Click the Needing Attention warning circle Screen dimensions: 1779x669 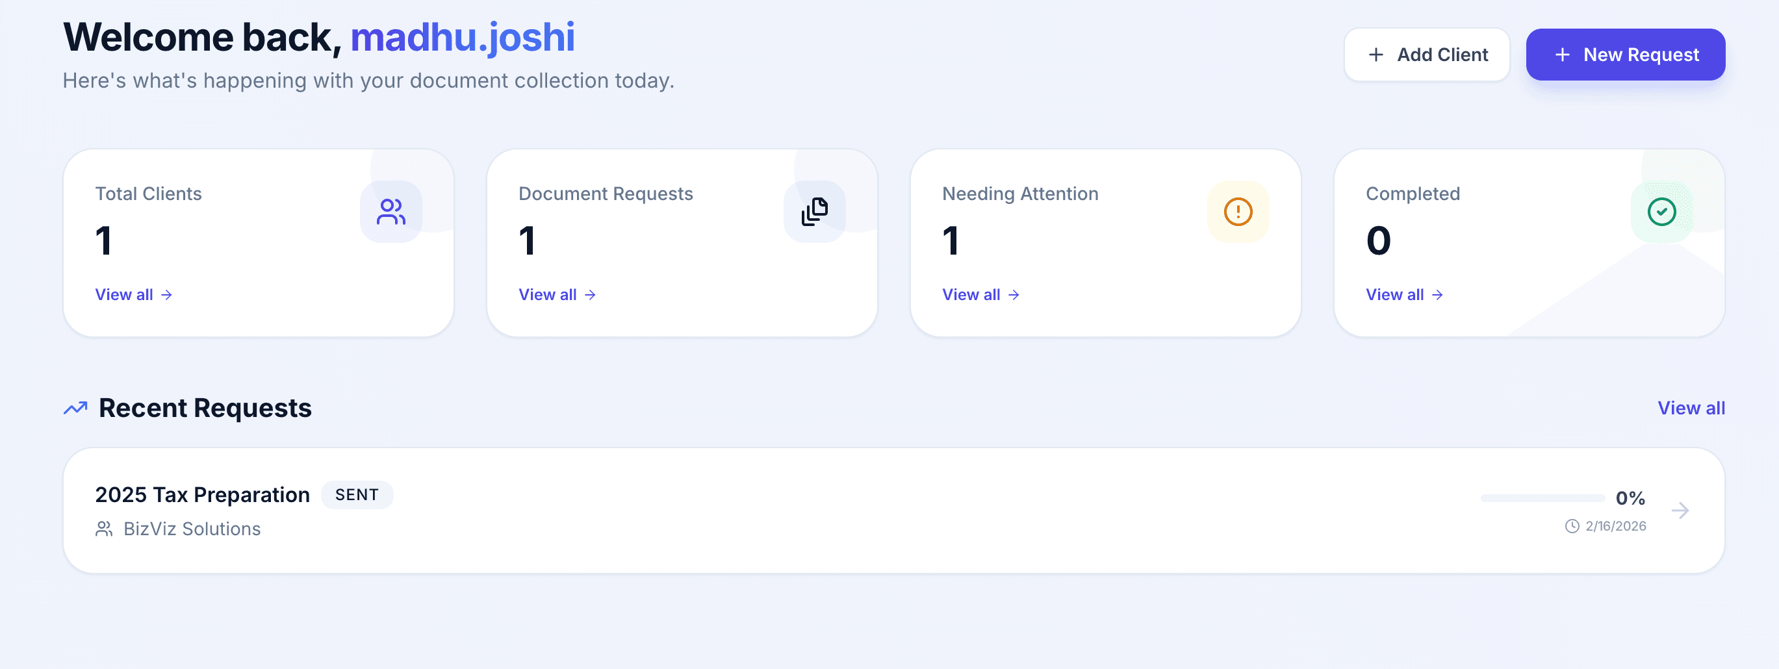tap(1238, 211)
